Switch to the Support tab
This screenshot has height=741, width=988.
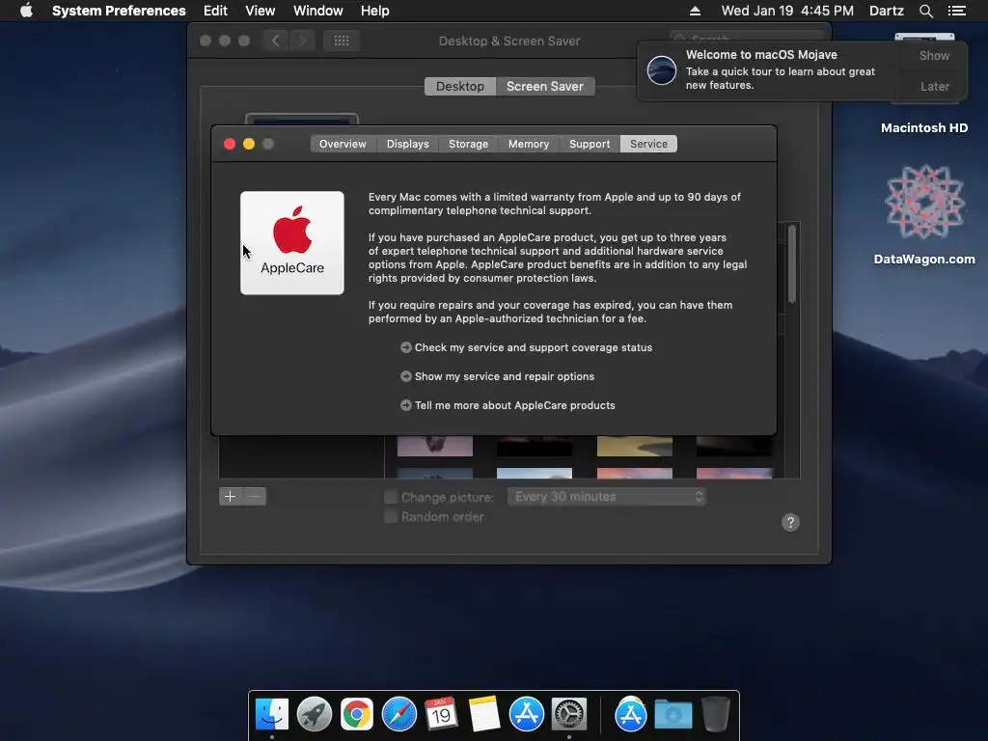tap(590, 144)
